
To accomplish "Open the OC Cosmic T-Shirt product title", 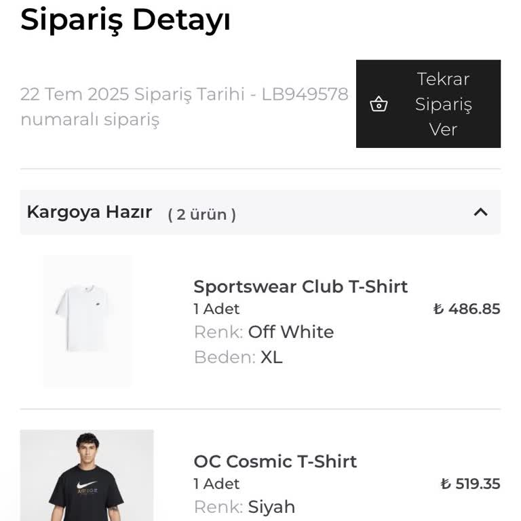I will 275,461.
